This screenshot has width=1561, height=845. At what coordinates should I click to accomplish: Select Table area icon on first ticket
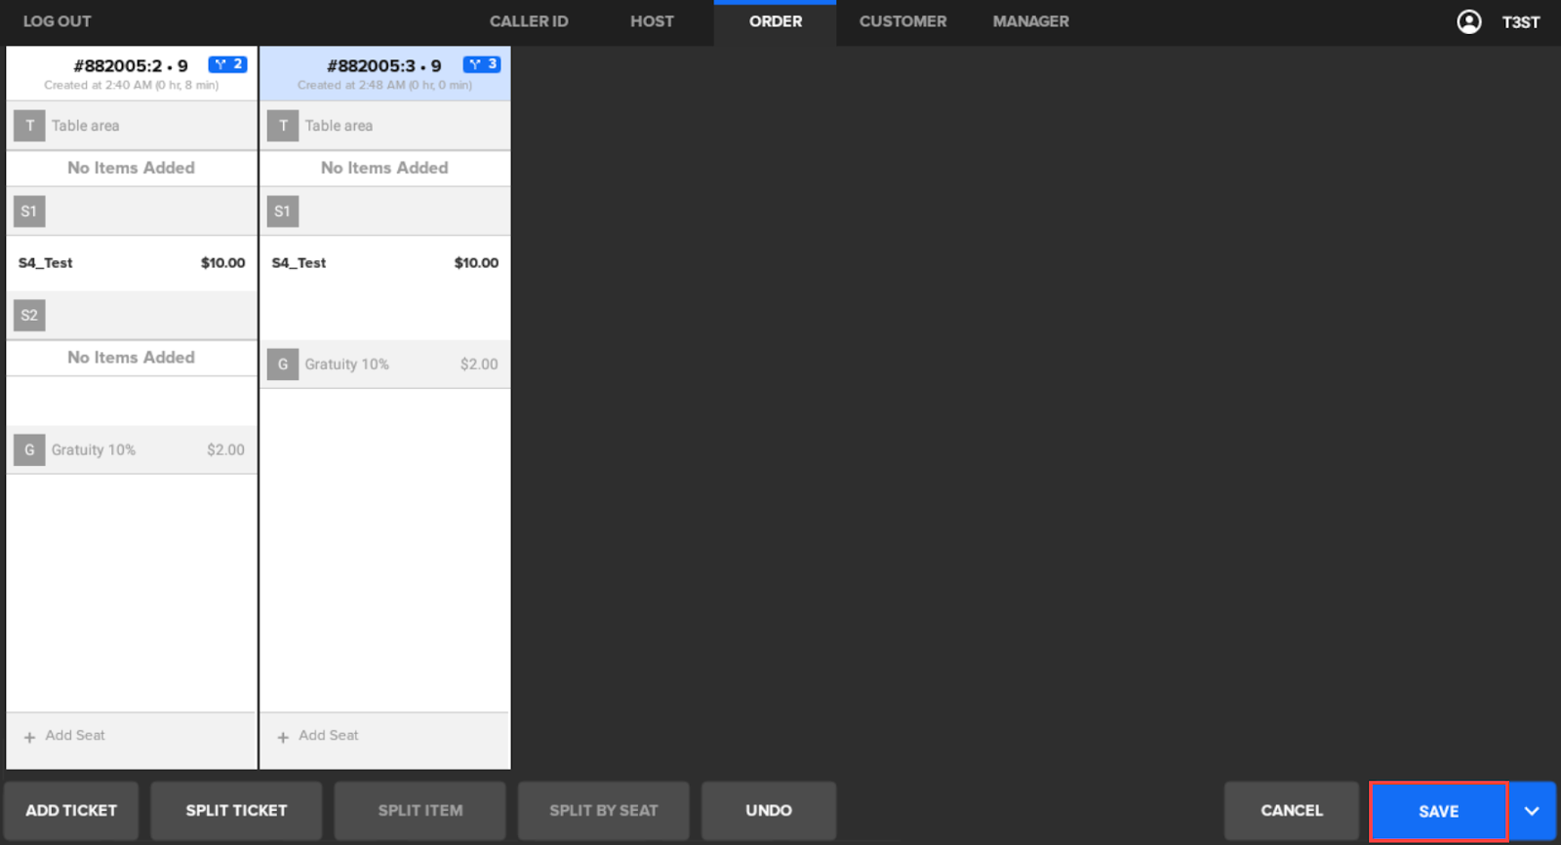pos(29,126)
